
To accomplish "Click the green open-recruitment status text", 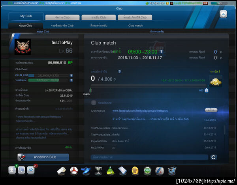I will [69, 148].
